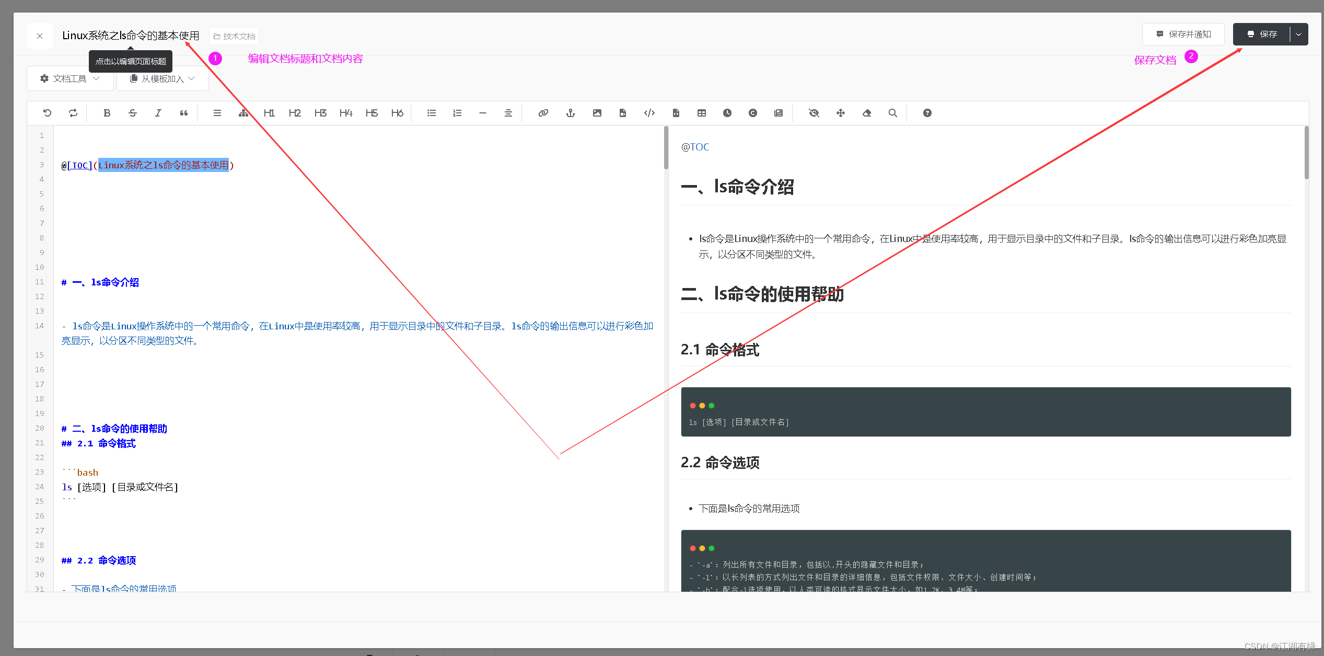Click the '```bash' line in the editor
The width and height of the screenshot is (1324, 656).
pos(80,473)
